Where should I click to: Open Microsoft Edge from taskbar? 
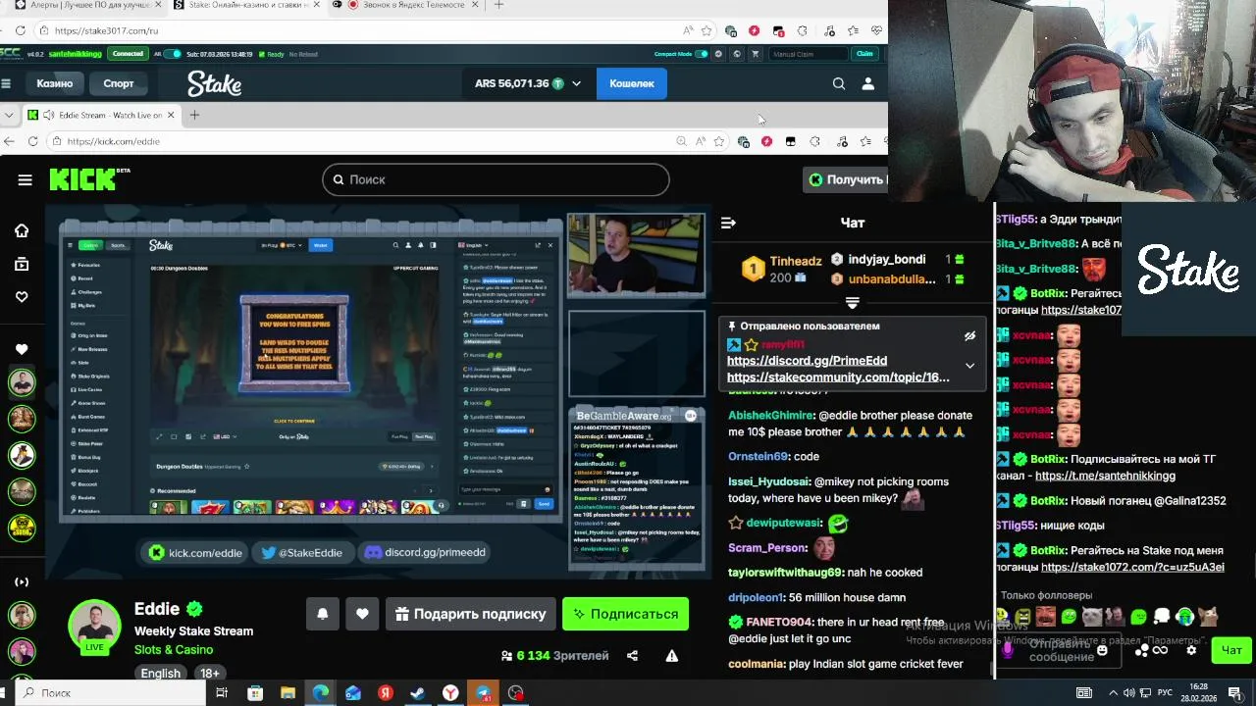click(x=321, y=693)
